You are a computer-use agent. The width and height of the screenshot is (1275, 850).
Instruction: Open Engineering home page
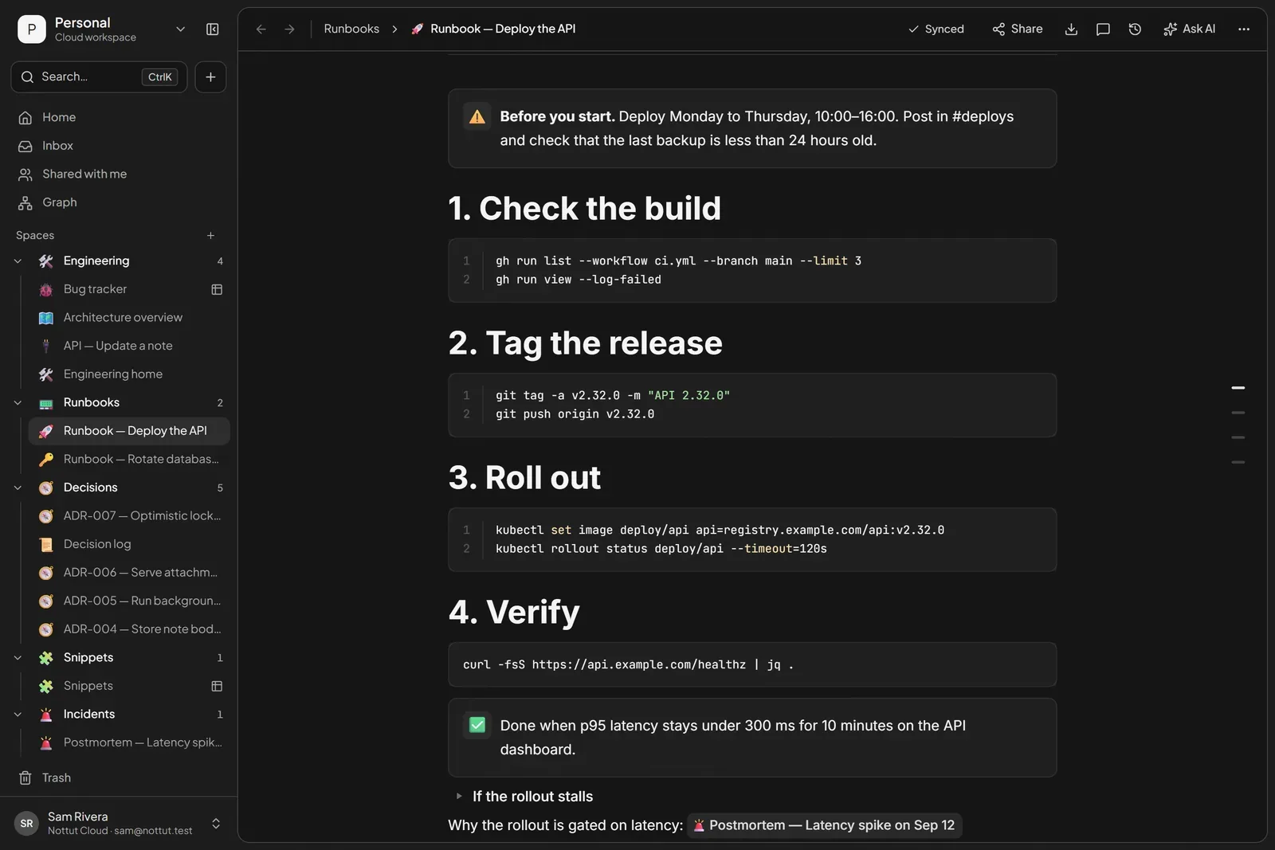pyautogui.click(x=129, y=374)
